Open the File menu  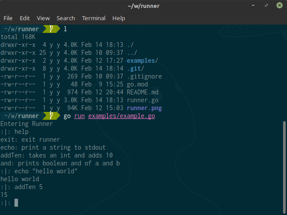[8, 18]
